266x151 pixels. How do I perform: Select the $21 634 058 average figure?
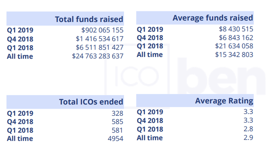click(234, 46)
